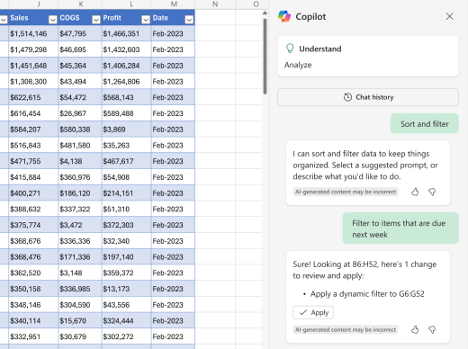Select cell with COGS $481,580

(x=80, y=145)
